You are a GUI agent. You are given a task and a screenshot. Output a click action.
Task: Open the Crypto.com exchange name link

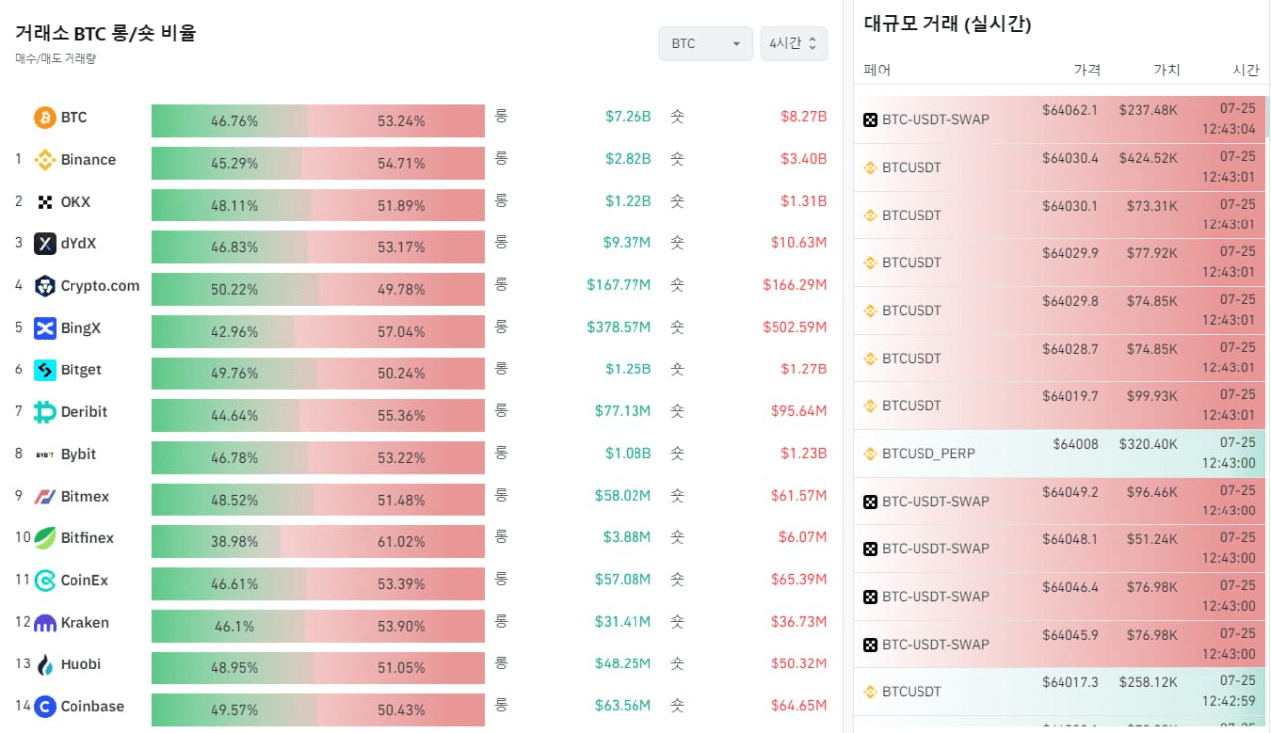100,286
